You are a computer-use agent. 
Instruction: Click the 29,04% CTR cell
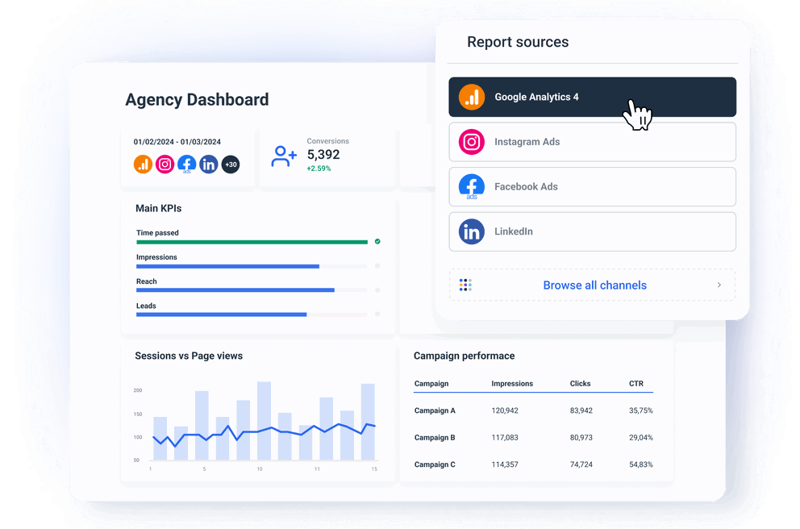[641, 438]
